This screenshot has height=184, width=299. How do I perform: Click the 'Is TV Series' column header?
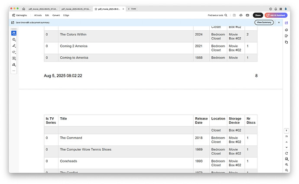51,120
